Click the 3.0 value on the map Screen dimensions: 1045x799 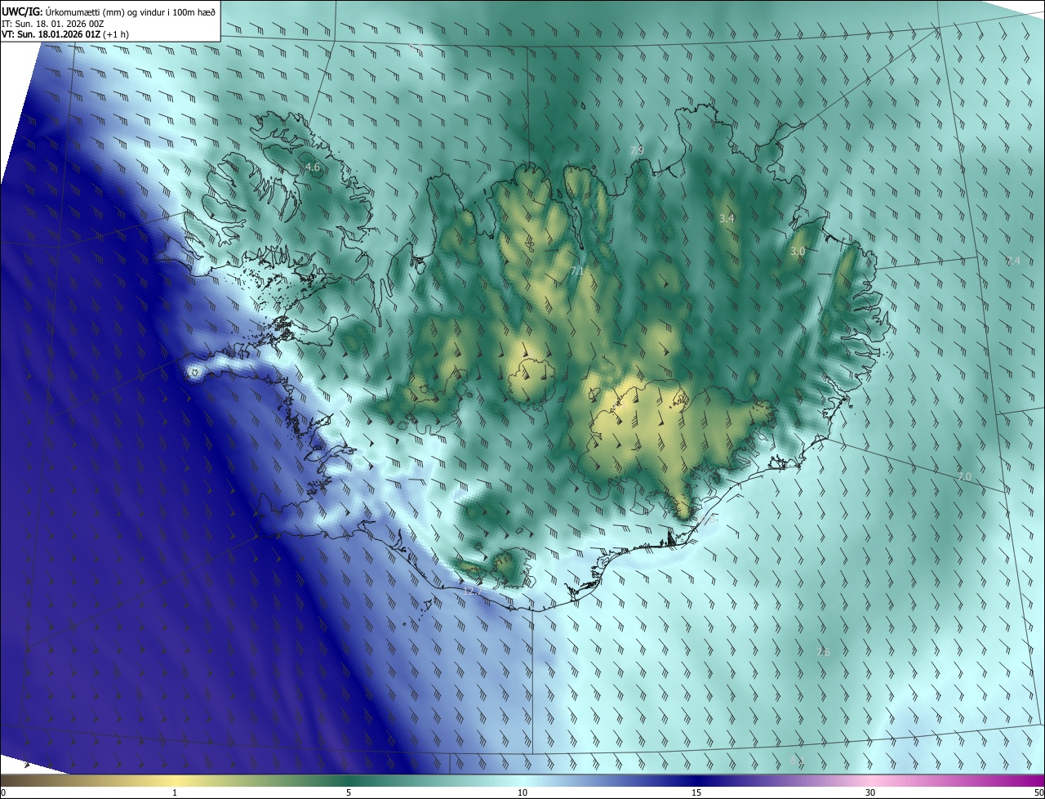click(798, 252)
